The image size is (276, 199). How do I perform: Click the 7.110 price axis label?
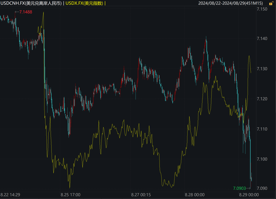[262, 129]
